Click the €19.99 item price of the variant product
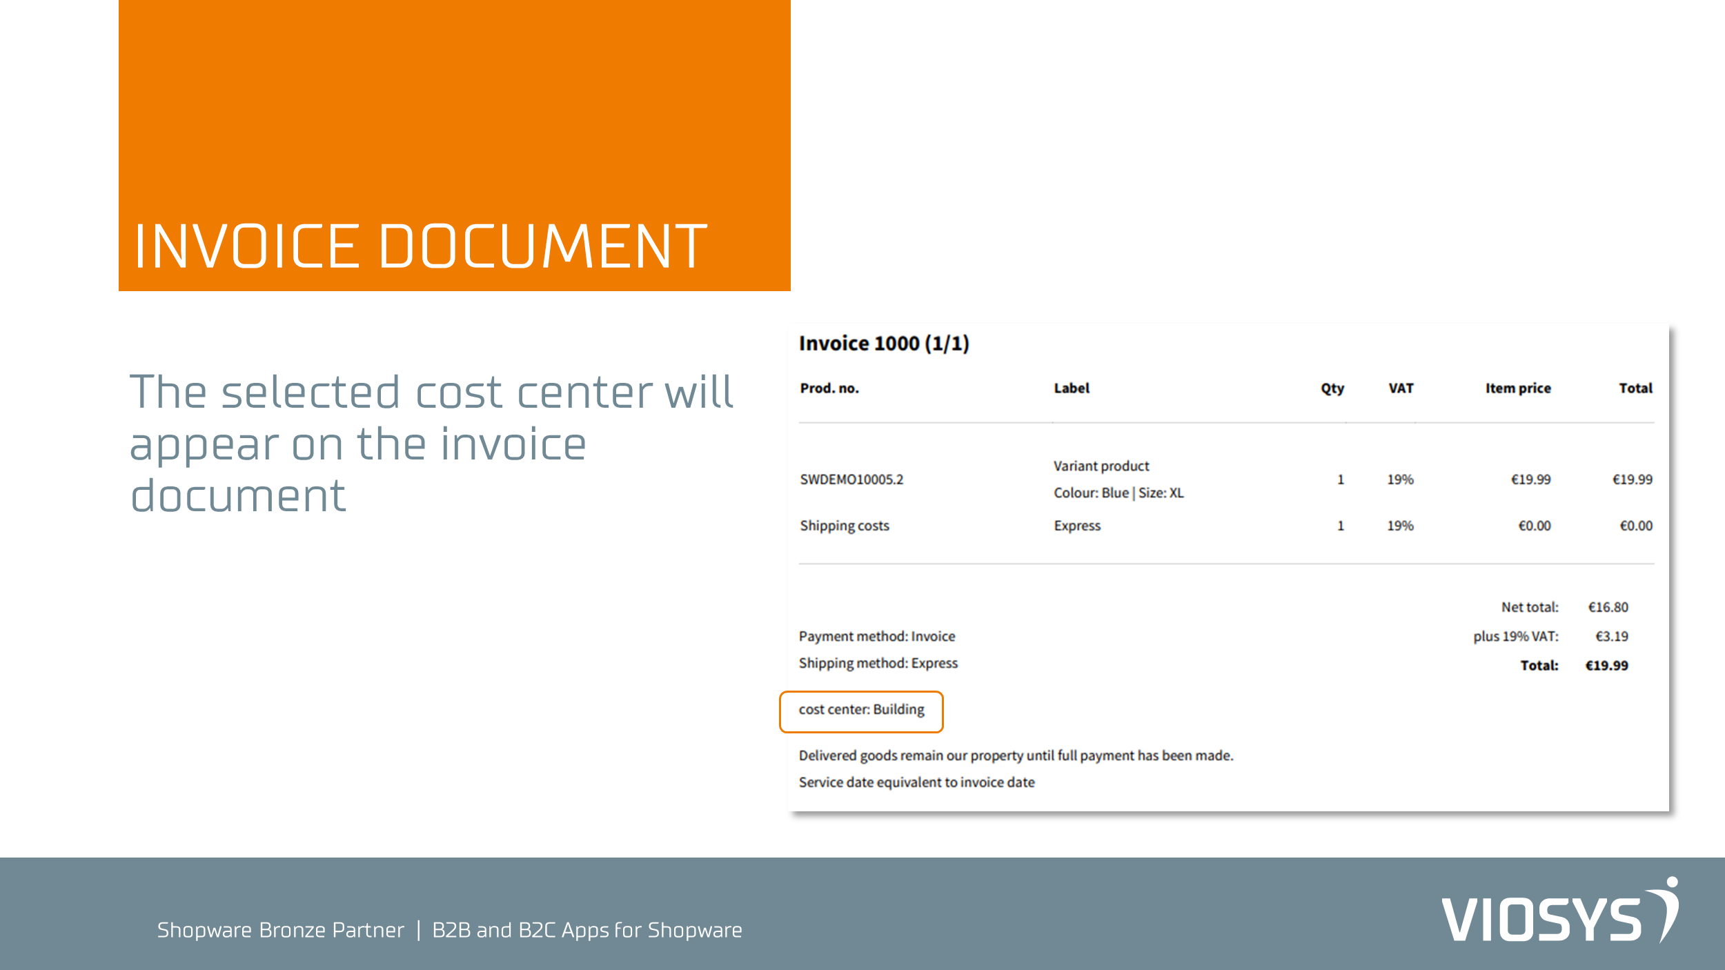This screenshot has width=1725, height=970. pyautogui.click(x=1530, y=479)
